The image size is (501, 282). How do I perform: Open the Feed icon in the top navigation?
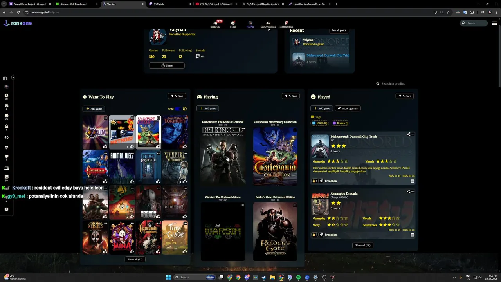click(233, 23)
